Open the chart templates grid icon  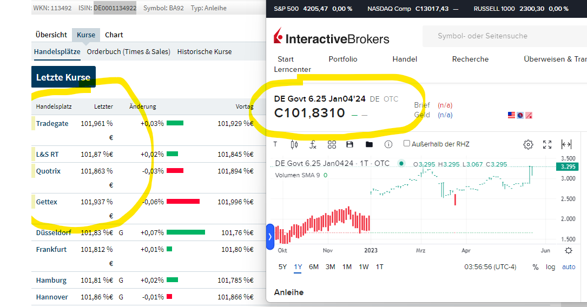point(332,144)
